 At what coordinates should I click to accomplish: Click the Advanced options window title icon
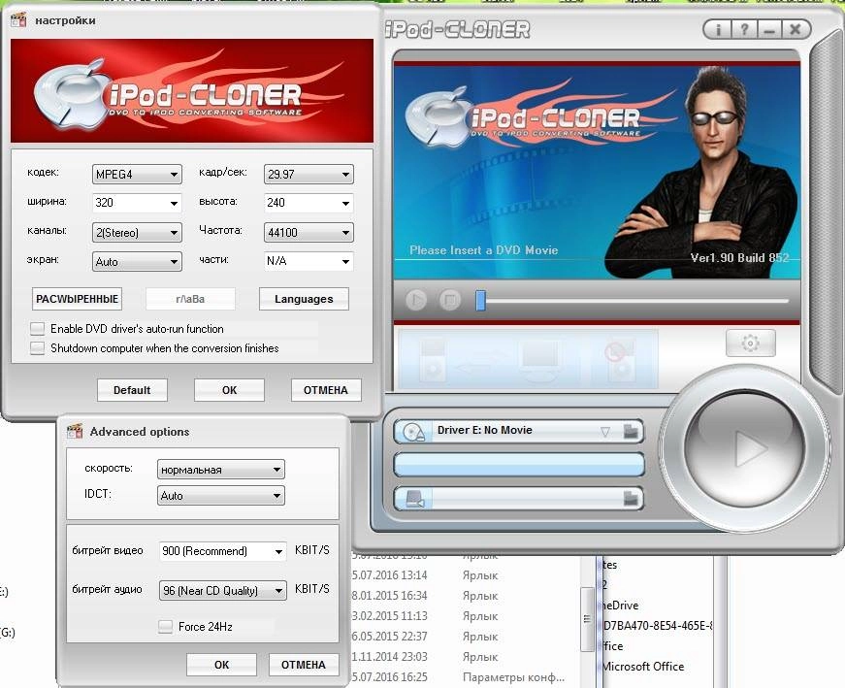pos(75,431)
